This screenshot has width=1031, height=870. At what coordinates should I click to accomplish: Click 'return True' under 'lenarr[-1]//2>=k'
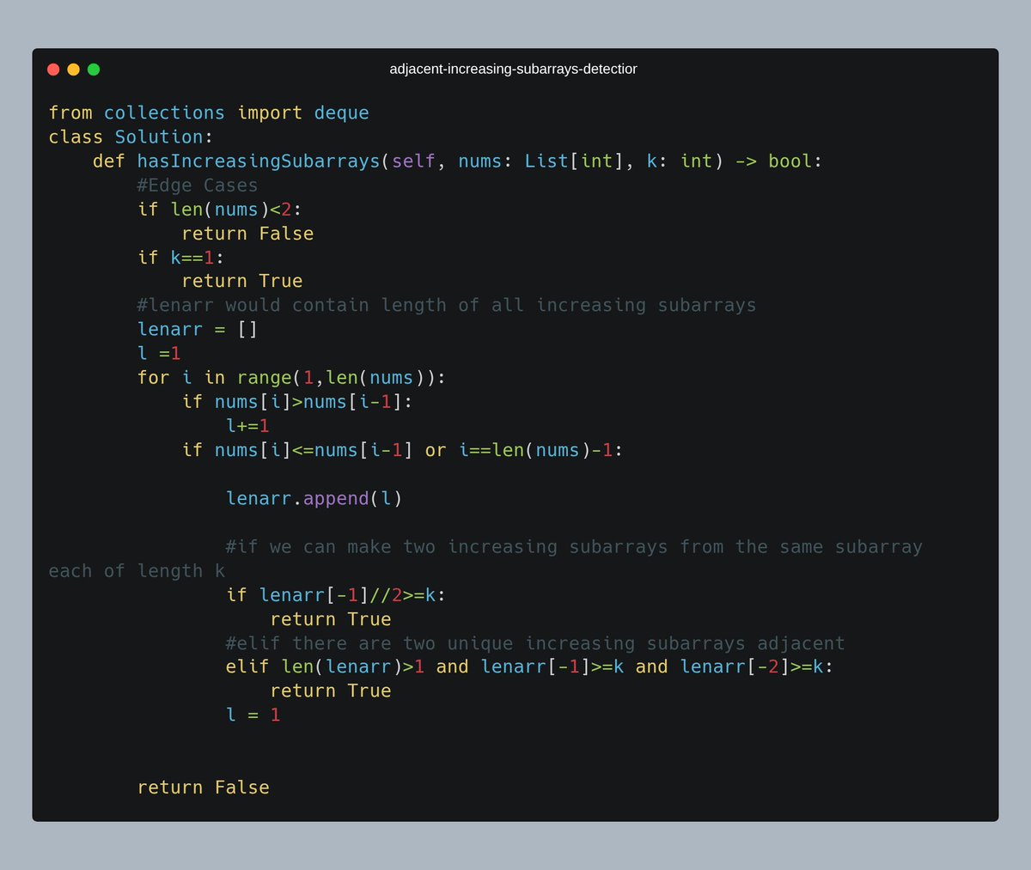coord(331,618)
